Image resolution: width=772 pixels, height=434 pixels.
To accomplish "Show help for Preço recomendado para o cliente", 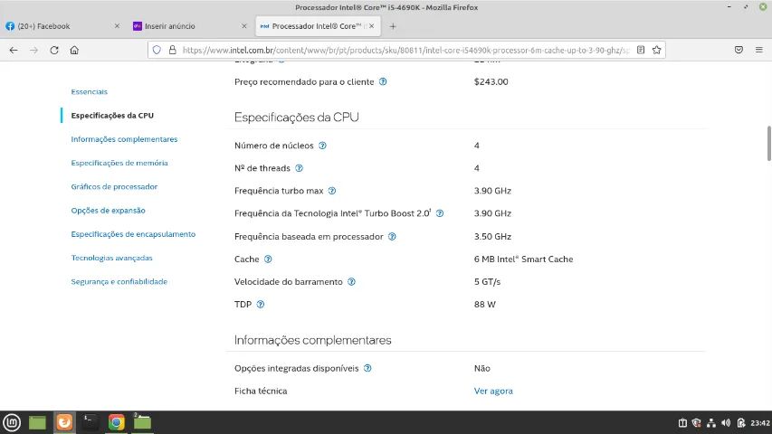I will [383, 81].
